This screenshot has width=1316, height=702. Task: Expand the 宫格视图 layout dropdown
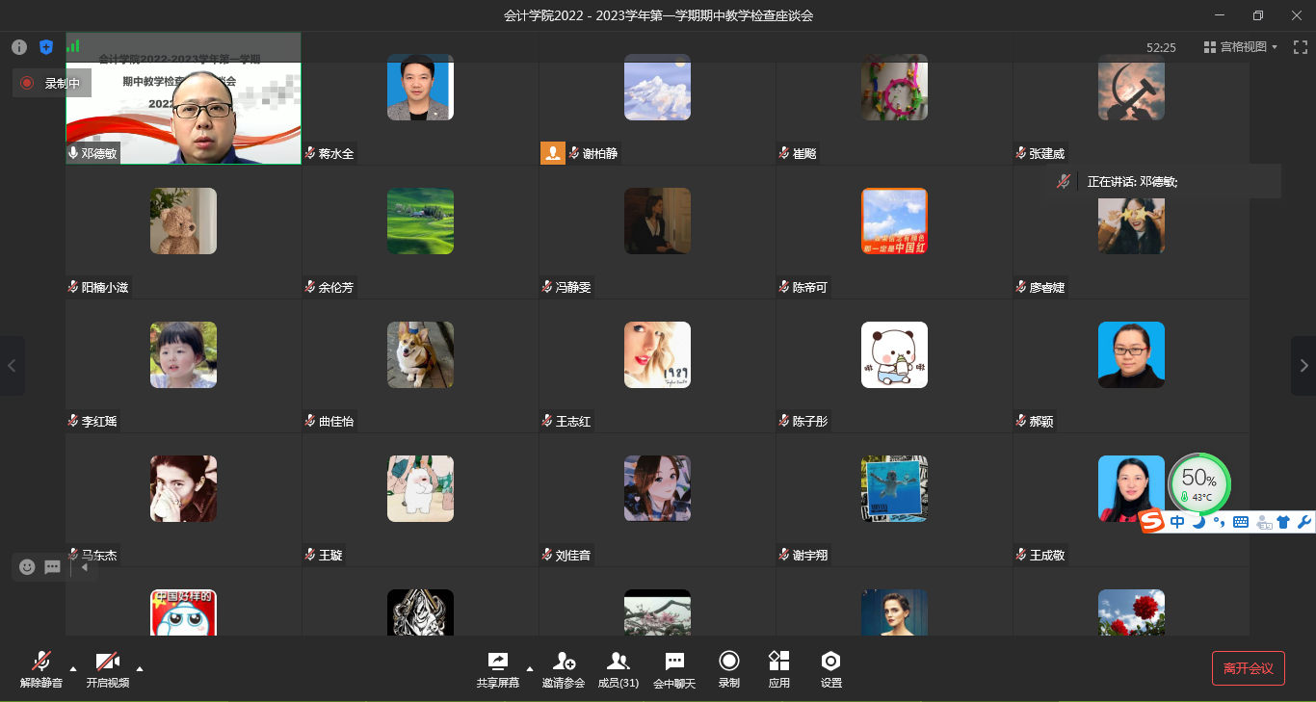coord(1241,46)
